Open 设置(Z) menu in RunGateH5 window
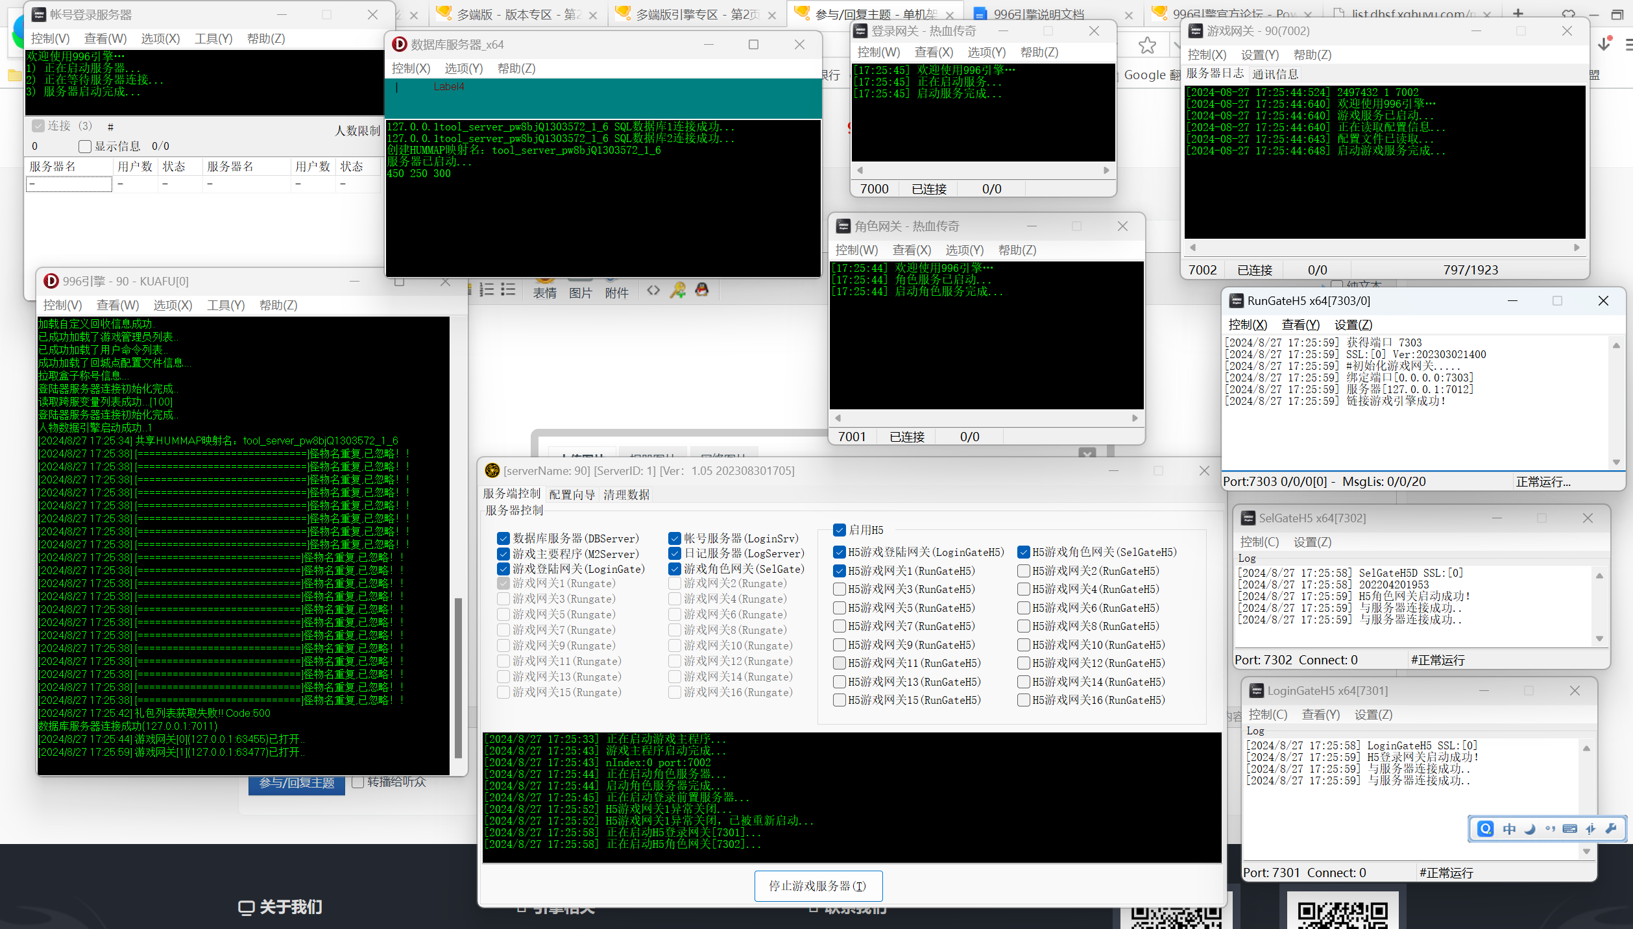 coord(1353,324)
